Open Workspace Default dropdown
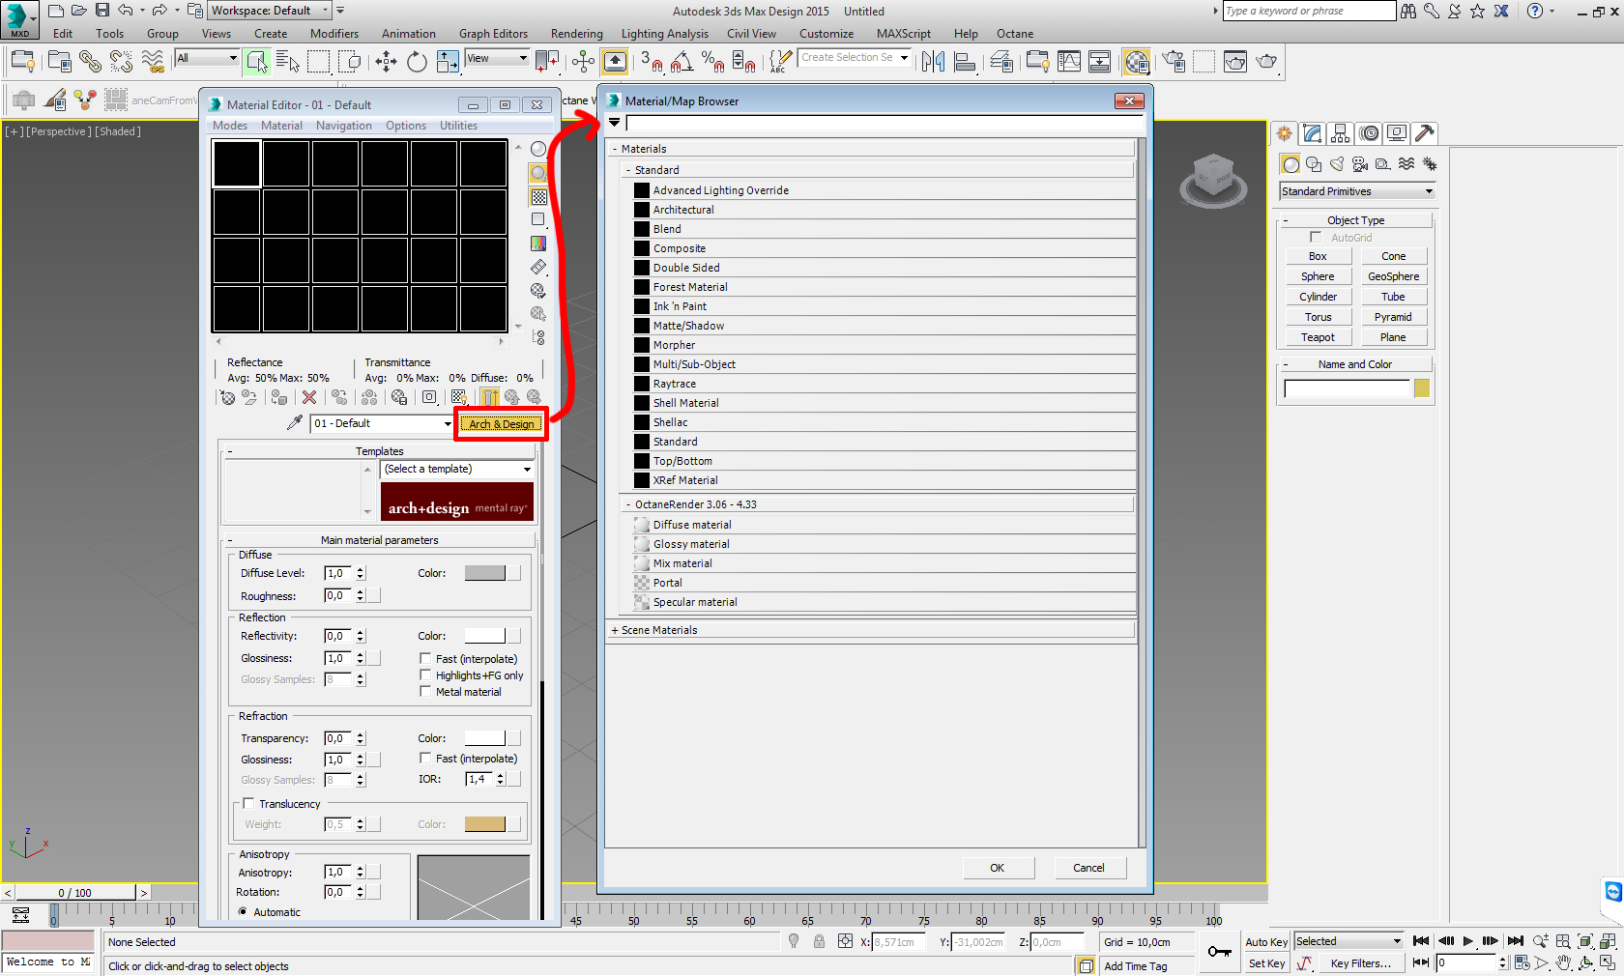1624x976 pixels. coord(270,11)
